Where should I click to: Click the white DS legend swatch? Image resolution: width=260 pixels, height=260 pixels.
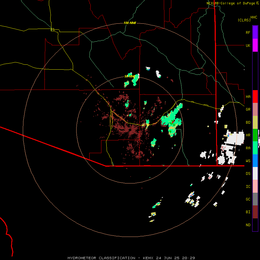[255, 173]
